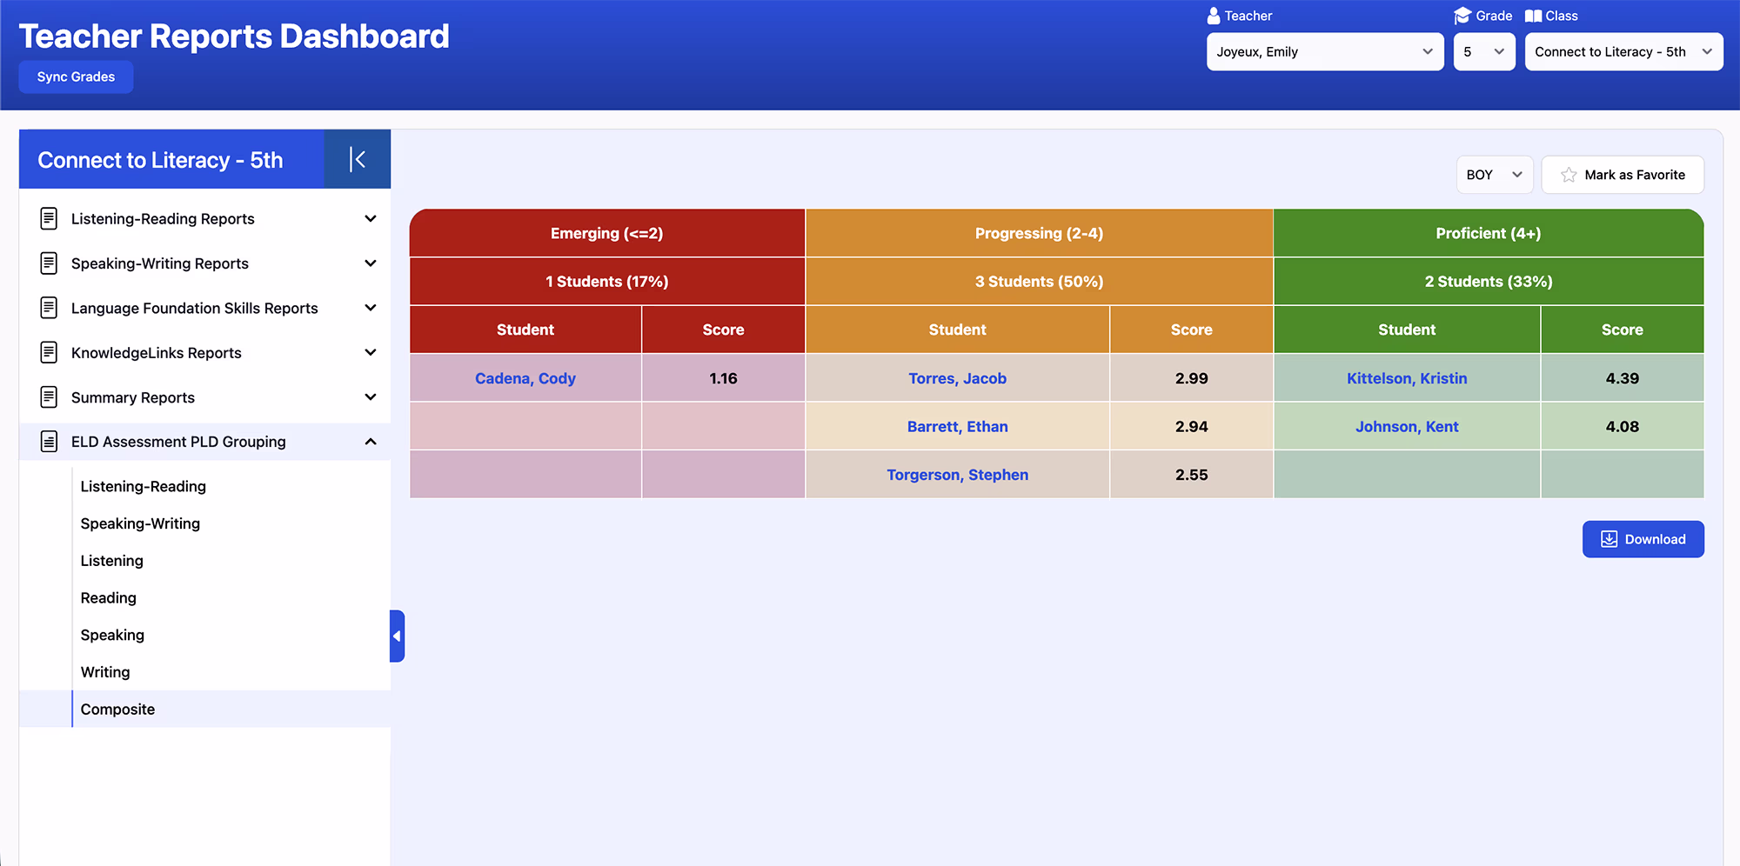The image size is (1740, 866).
Task: Click the star icon in Mark as Favorite
Action: (1569, 175)
